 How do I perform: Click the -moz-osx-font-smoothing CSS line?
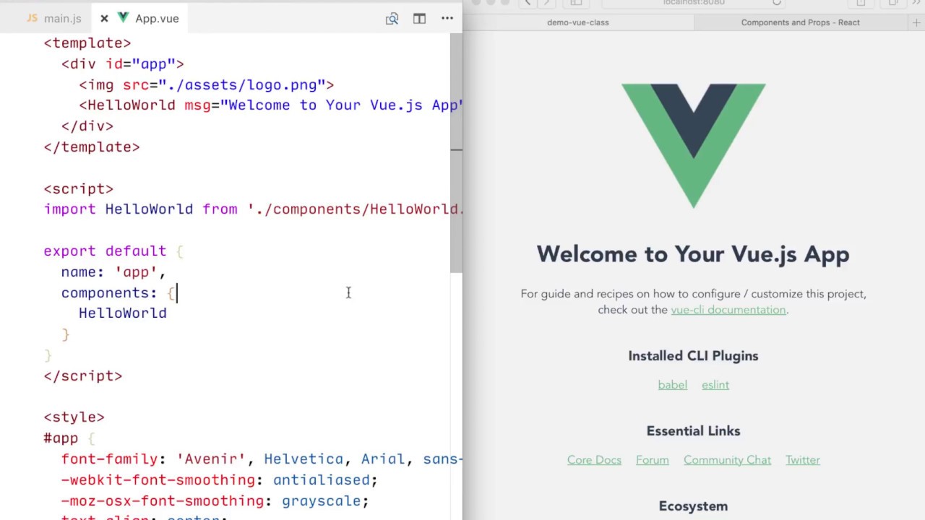pos(215,501)
